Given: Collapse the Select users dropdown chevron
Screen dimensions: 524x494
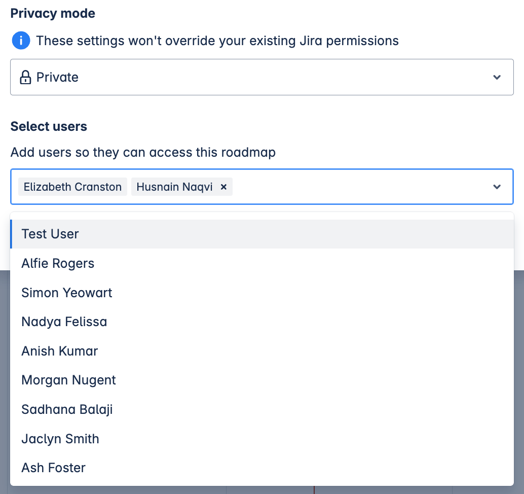Looking at the screenshot, I should click(x=497, y=187).
